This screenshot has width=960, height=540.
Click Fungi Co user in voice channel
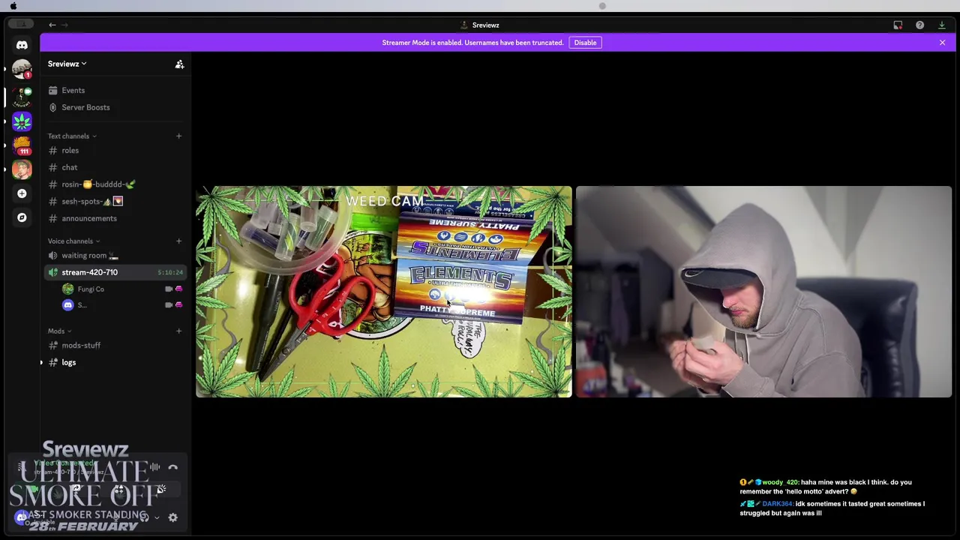[x=91, y=289]
